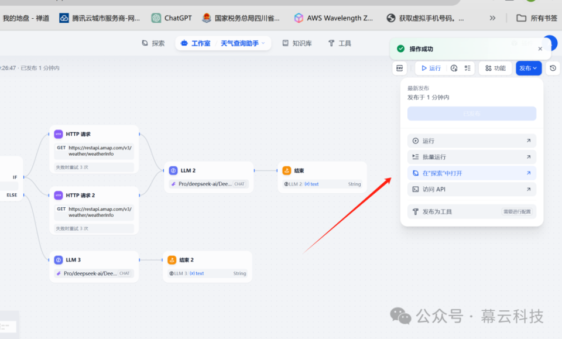Click the 运行 button in the toolbar
This screenshot has width=562, height=339.
(431, 68)
